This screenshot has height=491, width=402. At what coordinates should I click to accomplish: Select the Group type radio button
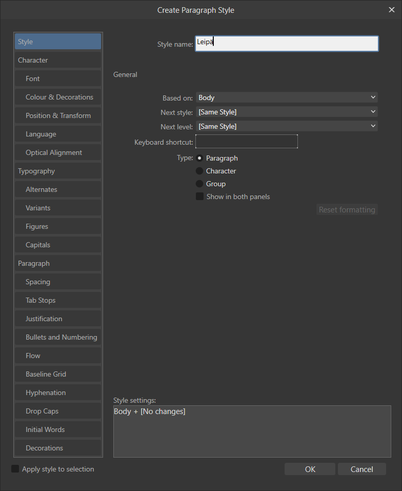[x=199, y=184]
